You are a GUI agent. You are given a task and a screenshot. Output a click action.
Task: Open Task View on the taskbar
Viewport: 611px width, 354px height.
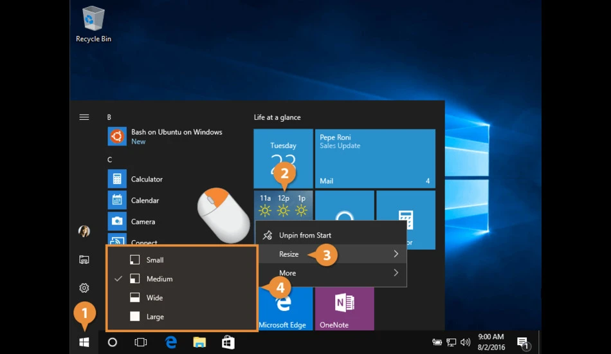tap(141, 342)
